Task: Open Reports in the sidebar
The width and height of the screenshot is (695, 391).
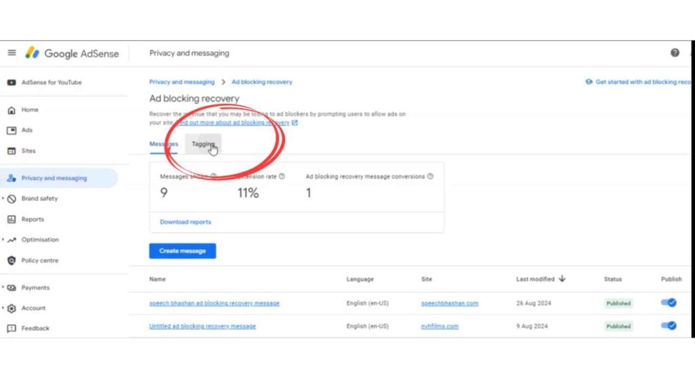Action: tap(33, 219)
